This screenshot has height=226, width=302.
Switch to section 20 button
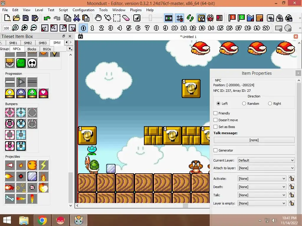pyautogui.click(x=266, y=28)
